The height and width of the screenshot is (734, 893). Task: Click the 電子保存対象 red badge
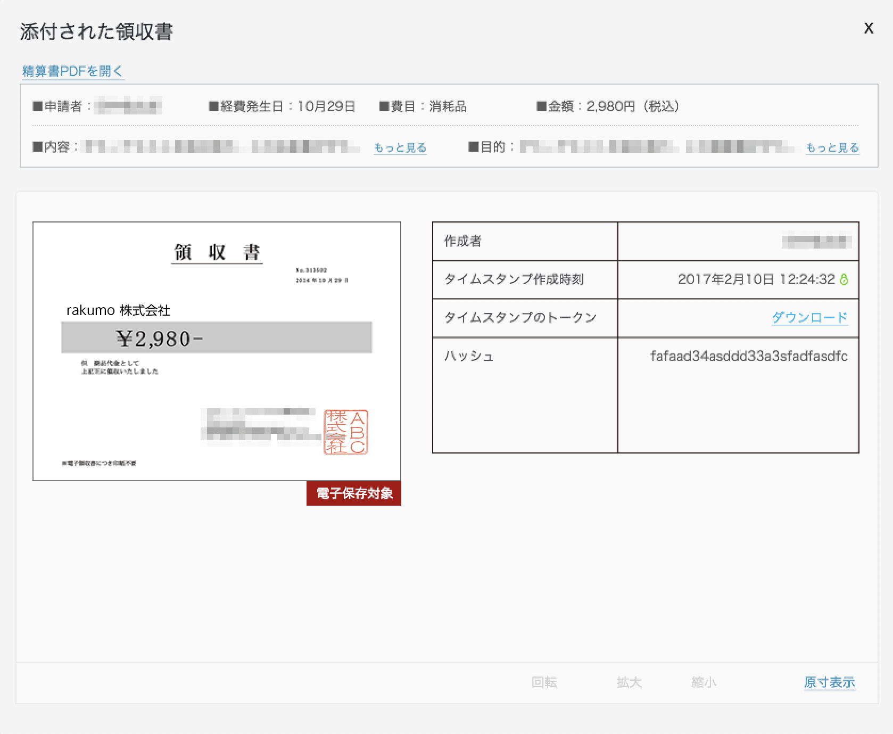354,493
